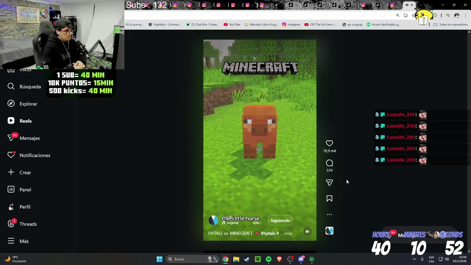Image resolution: width=471 pixels, height=265 pixels.
Task: Open the 'go uruguay' bookmark
Action: point(352,25)
